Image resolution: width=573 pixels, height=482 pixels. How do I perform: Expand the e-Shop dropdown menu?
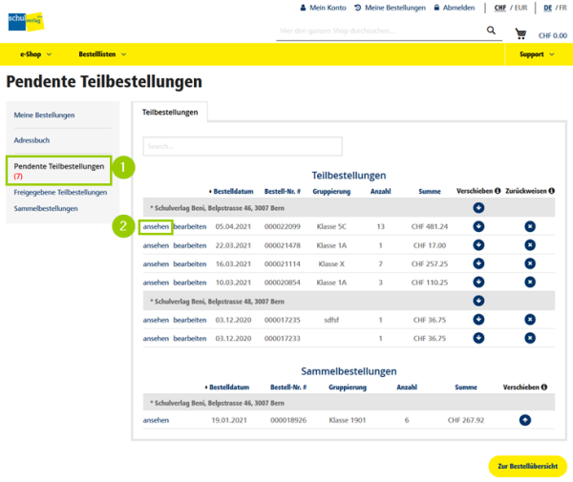pos(36,54)
